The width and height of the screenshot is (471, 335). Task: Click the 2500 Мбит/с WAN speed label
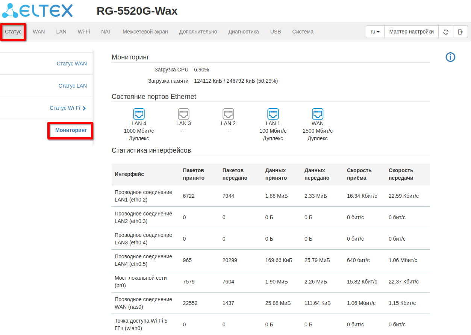318,131
